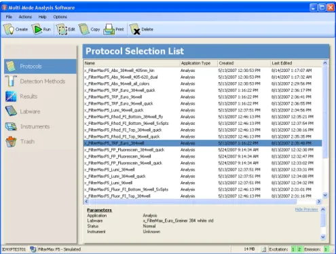Sort by Application Type column header
Viewport: 336px width, 254px height.
(x=199, y=63)
